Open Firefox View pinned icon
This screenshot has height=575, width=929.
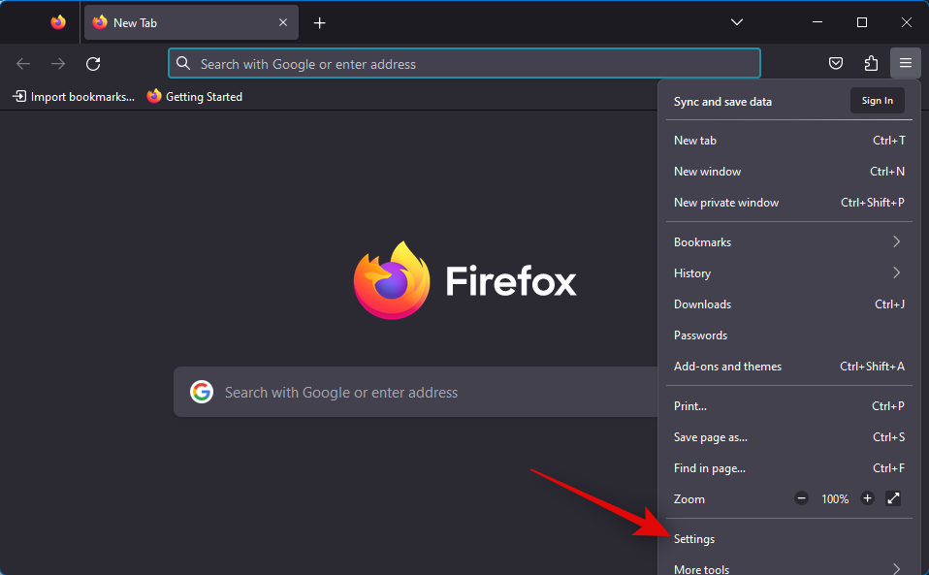(x=58, y=22)
